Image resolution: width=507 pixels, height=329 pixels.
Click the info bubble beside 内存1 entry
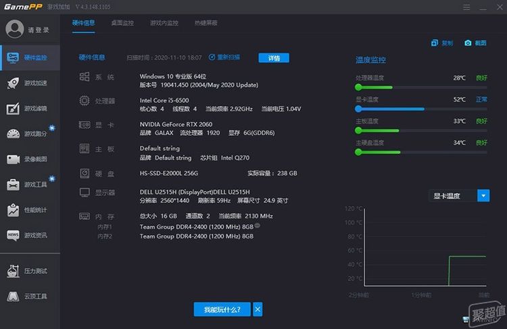click(x=258, y=226)
